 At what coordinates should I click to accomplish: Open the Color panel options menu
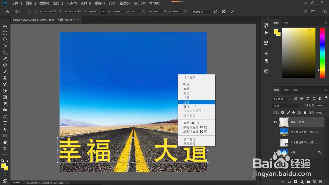coord(326,23)
